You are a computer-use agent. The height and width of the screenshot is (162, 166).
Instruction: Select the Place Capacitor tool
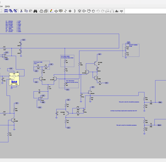coord(70,11)
